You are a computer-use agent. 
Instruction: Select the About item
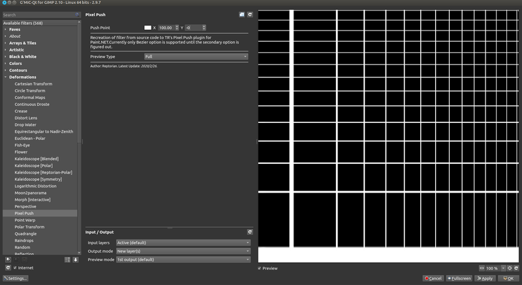[x=14, y=36]
